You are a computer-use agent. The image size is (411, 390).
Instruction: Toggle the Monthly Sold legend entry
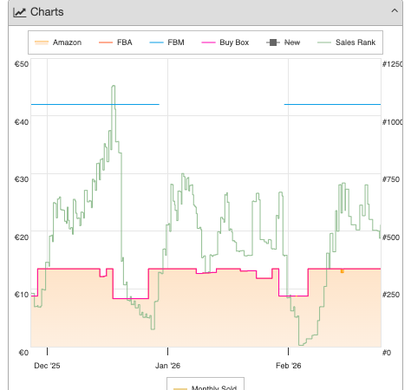pyautogui.click(x=205, y=387)
